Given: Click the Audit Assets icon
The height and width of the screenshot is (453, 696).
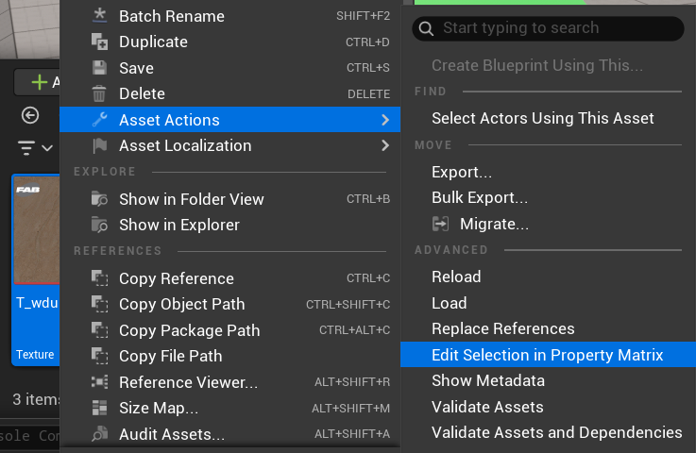Looking at the screenshot, I should (99, 434).
